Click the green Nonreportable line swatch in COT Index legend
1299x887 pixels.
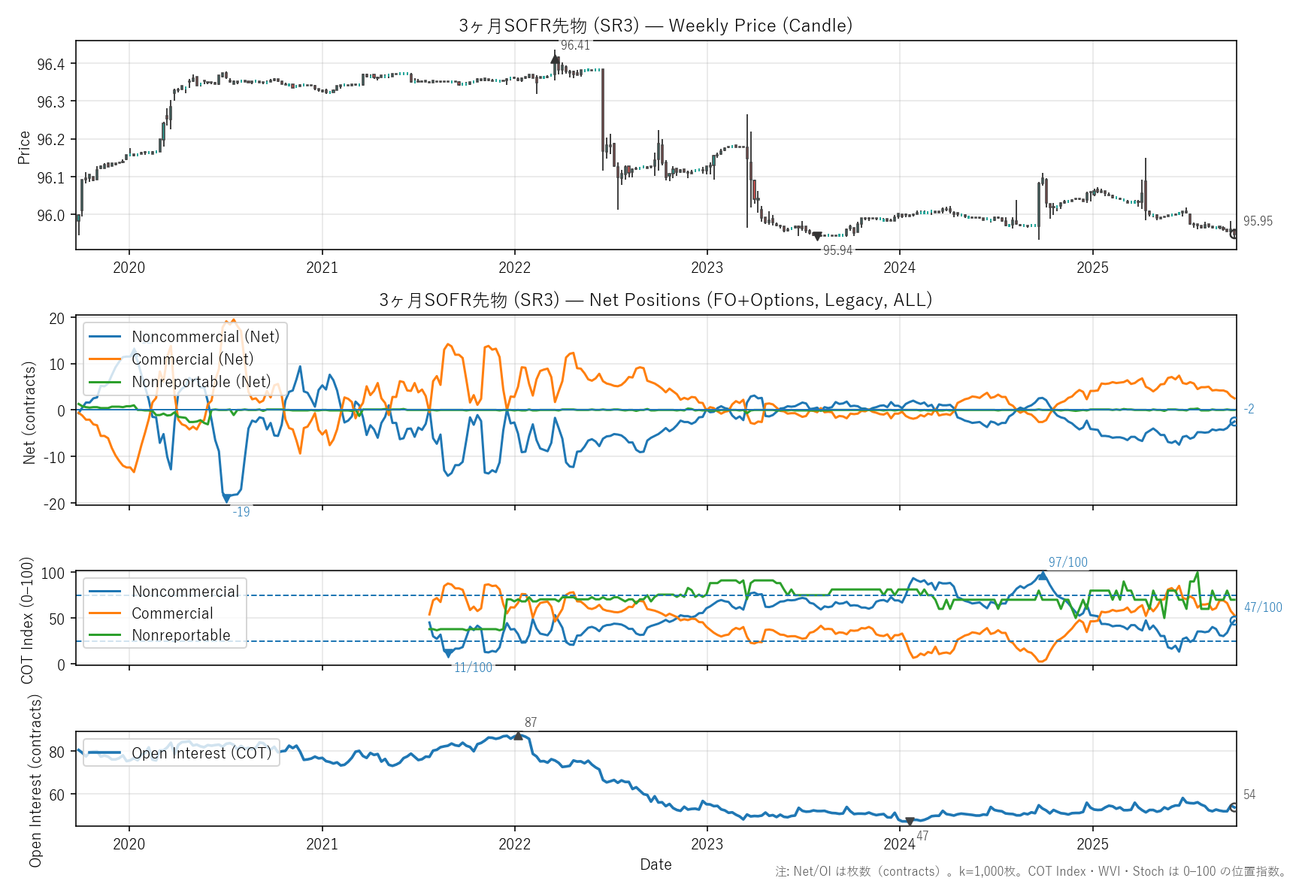click(x=104, y=635)
